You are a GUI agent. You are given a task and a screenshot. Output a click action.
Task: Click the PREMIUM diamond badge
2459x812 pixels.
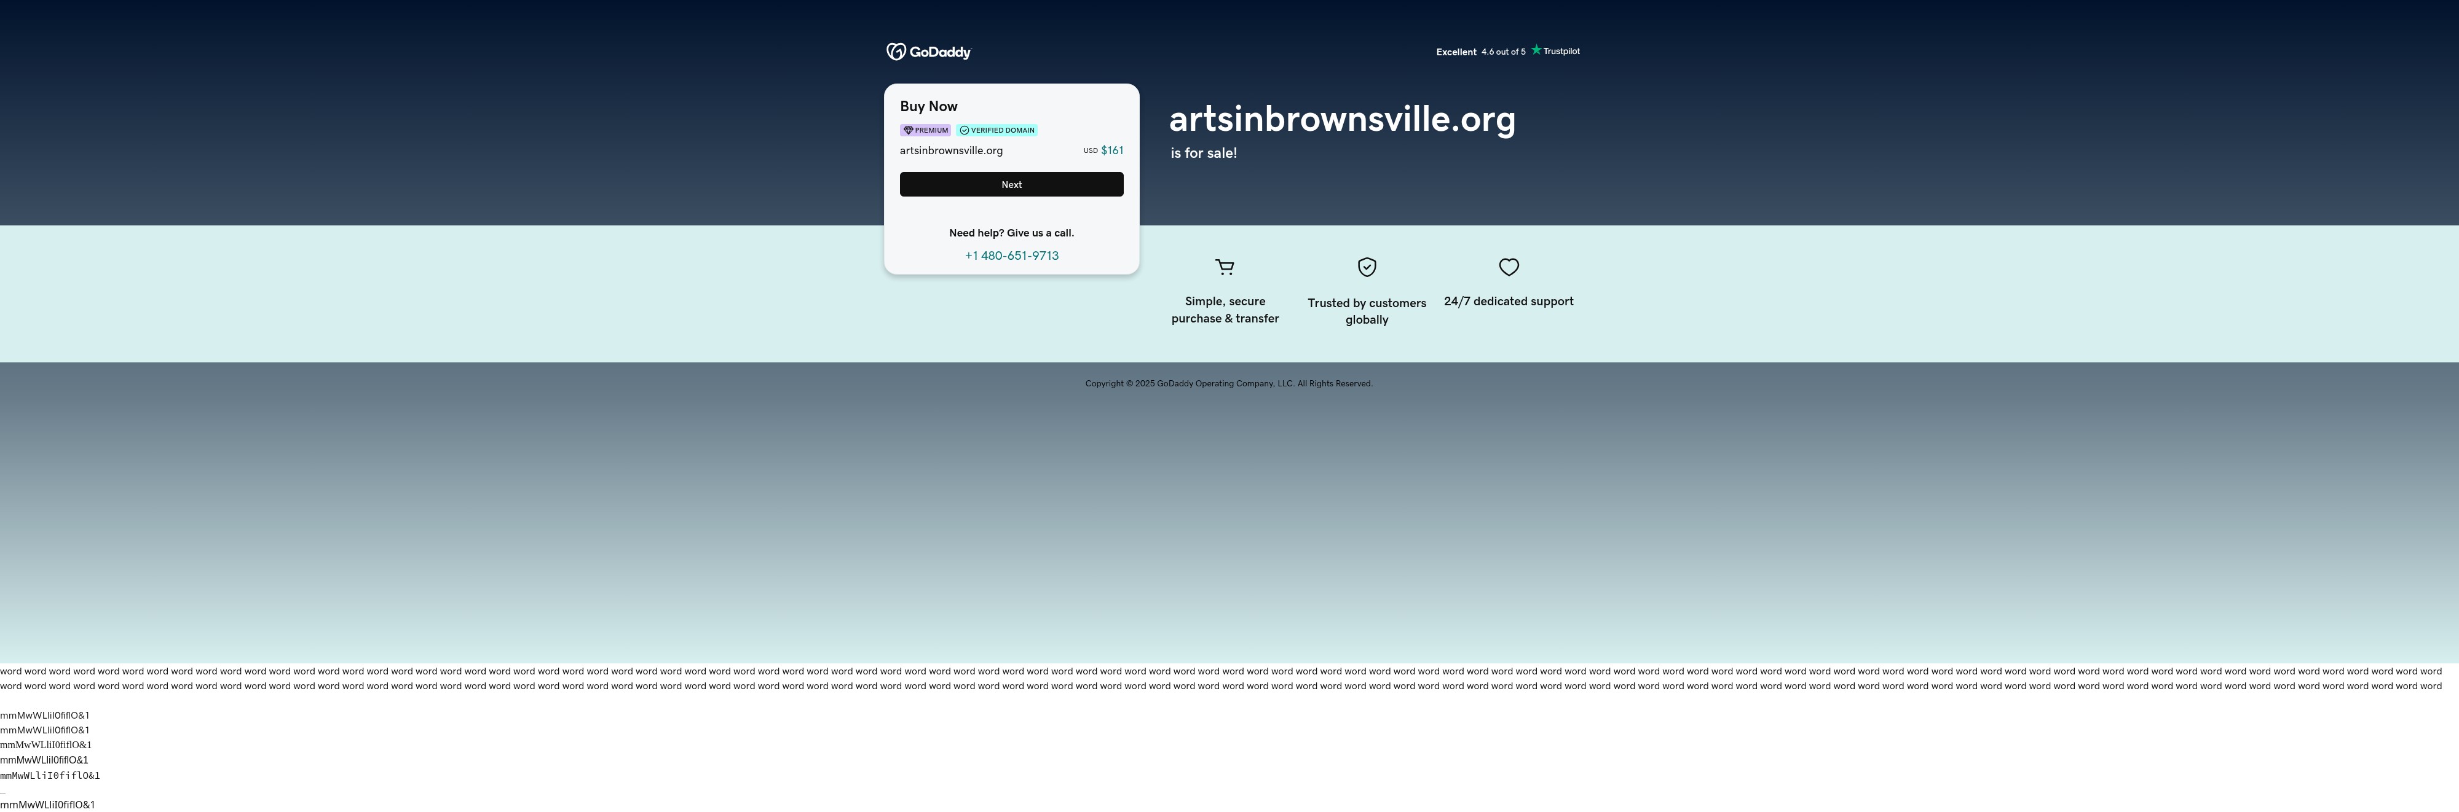[925, 130]
